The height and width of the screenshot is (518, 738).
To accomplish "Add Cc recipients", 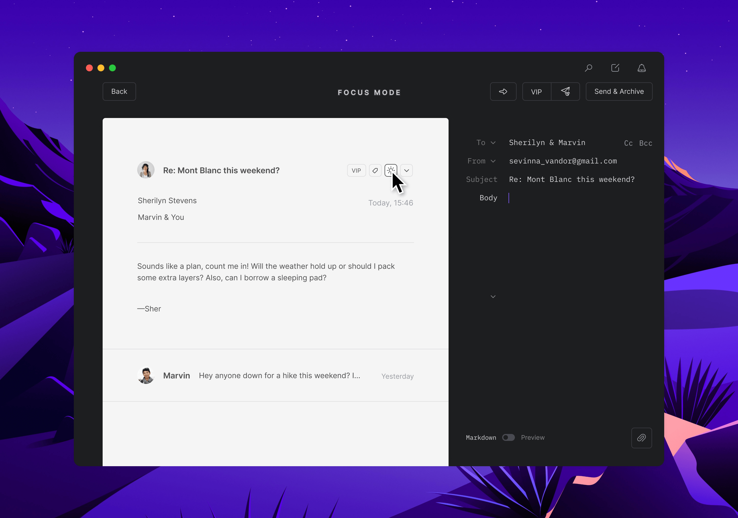I will (x=628, y=143).
